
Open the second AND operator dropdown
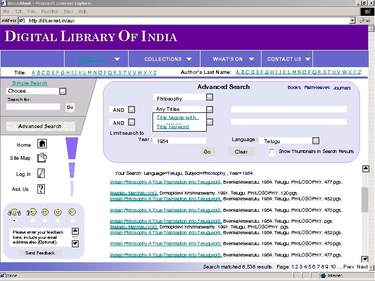[x=132, y=122]
